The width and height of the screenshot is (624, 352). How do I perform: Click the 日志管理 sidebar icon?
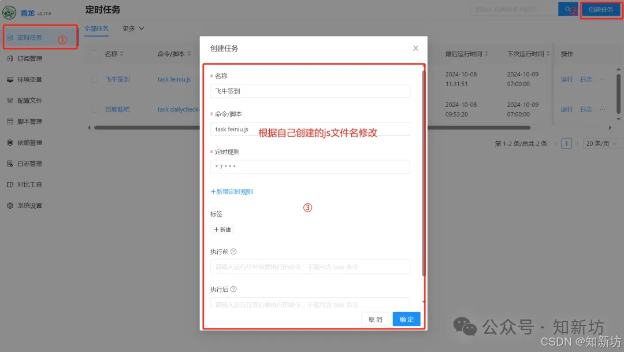click(x=10, y=164)
